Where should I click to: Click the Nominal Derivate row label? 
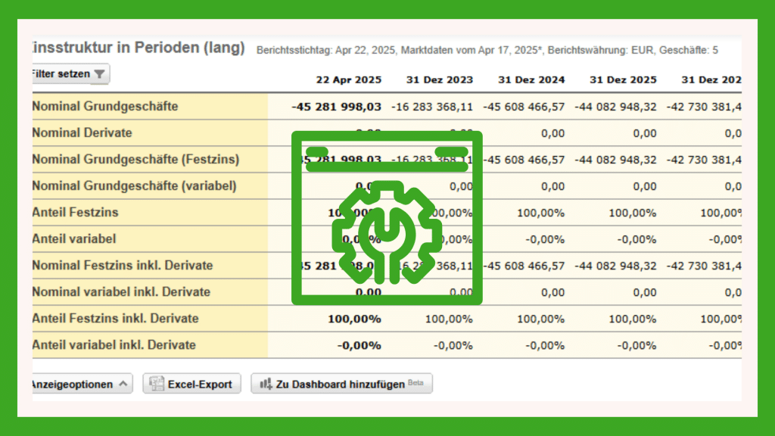click(x=82, y=133)
